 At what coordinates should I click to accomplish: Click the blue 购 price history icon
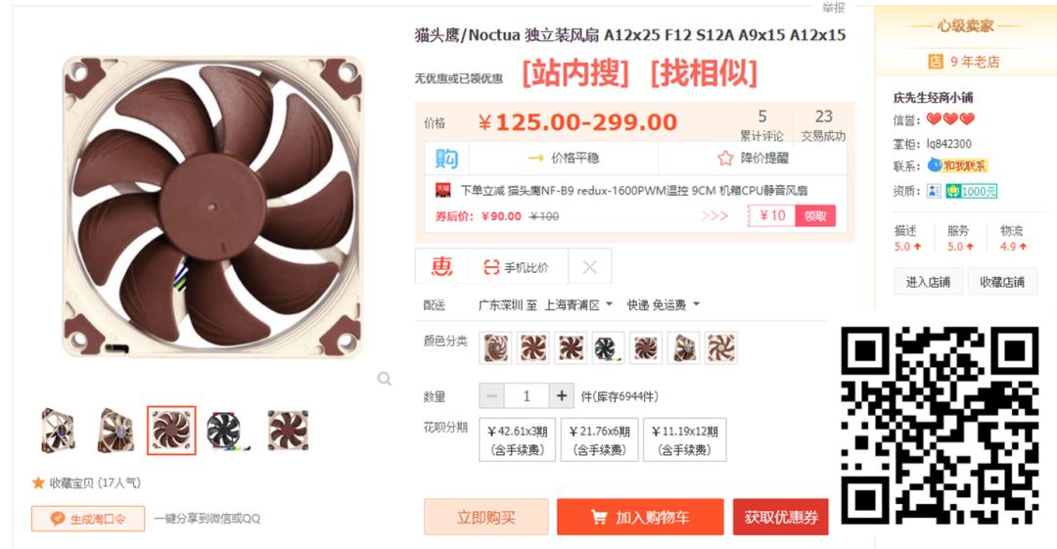(446, 158)
